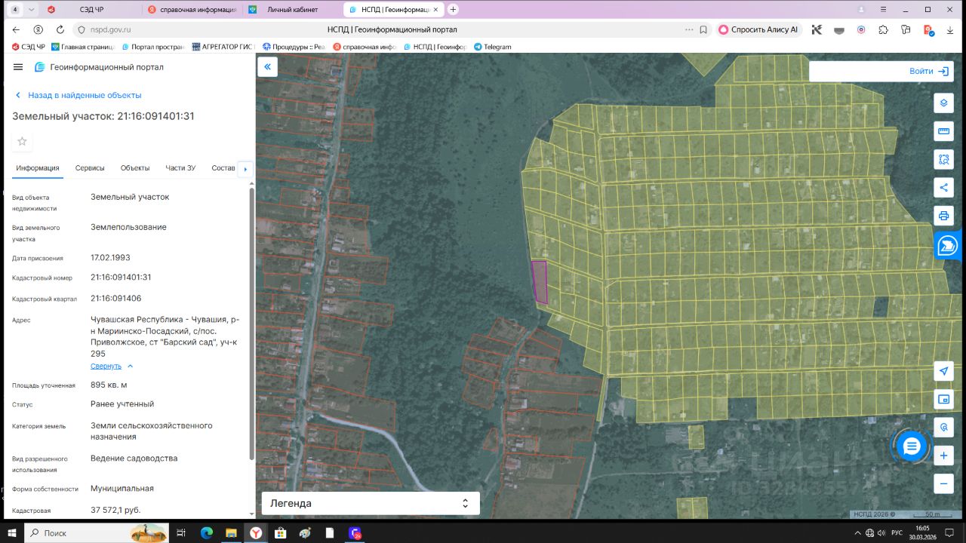
Task: Open the hamburger main menu
Action: (18, 67)
